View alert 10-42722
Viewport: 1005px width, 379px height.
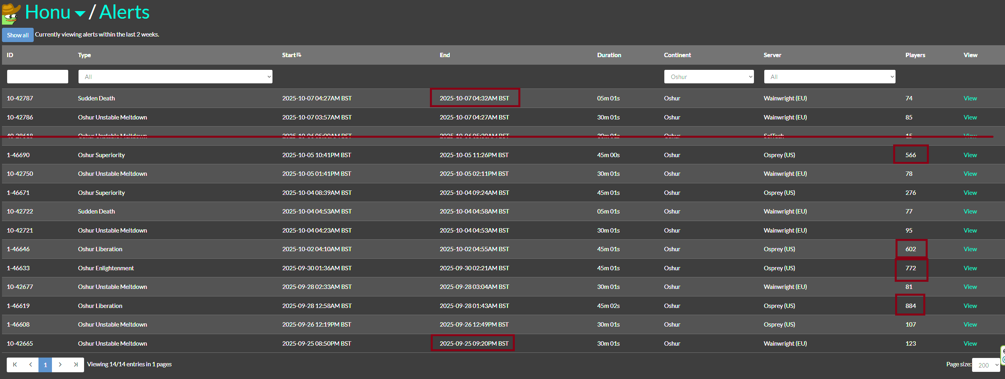[x=970, y=212]
